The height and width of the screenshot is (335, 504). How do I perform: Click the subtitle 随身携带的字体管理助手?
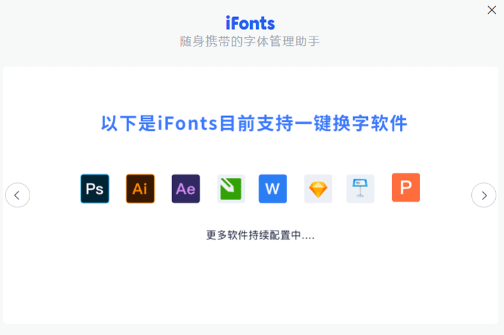(x=249, y=41)
